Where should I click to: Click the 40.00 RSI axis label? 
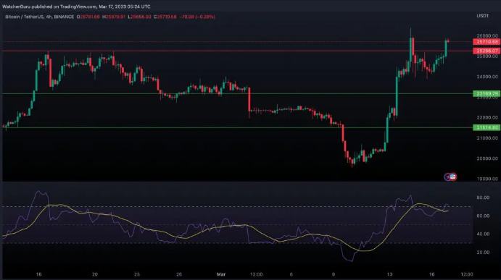(x=483, y=234)
